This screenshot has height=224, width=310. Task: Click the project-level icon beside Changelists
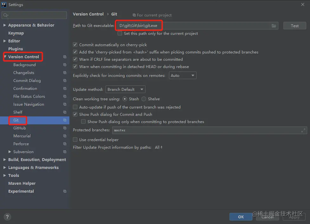coord(65,73)
